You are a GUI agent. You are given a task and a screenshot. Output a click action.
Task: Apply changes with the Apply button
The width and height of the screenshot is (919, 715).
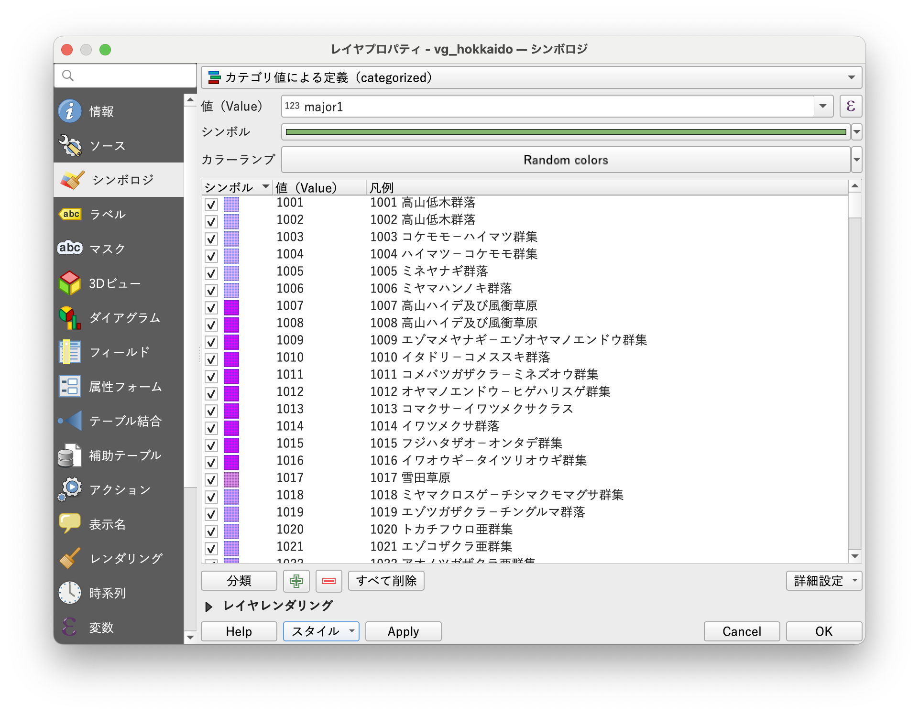pos(403,631)
